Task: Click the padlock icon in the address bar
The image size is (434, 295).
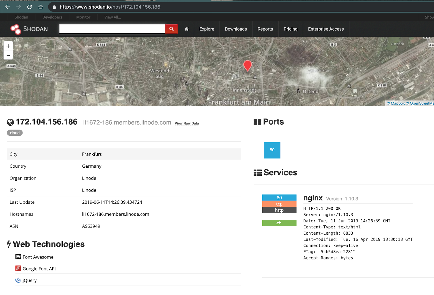Action: coord(54,7)
